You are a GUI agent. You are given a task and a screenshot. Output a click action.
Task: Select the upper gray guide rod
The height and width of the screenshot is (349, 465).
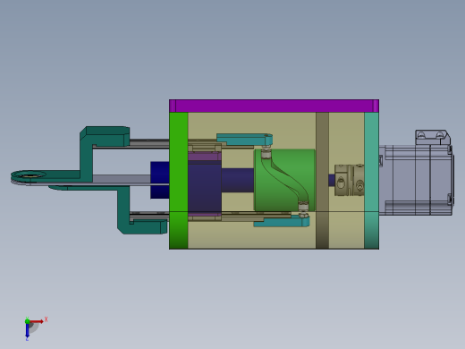[x=149, y=143]
